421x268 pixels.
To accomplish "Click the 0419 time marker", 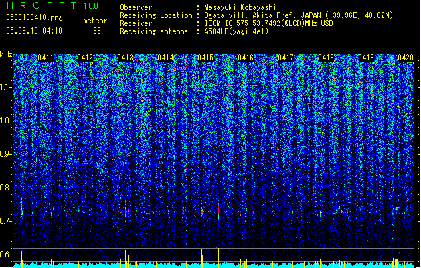I will pos(366,58).
